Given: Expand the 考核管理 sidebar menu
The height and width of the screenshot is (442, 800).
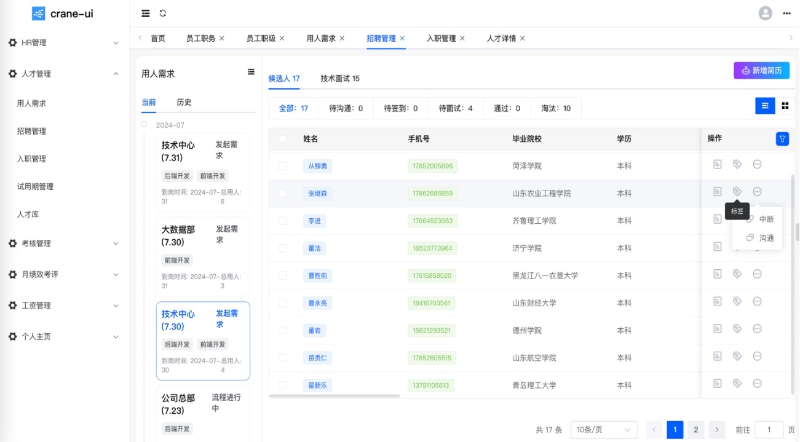Looking at the screenshot, I should [65, 243].
